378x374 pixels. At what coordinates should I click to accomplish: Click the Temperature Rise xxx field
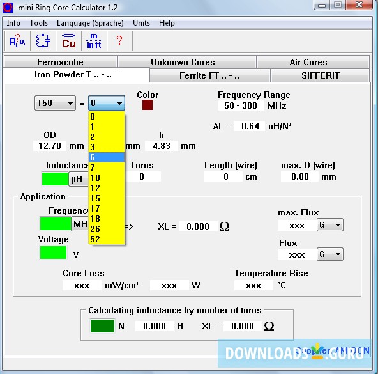pyautogui.click(x=253, y=285)
